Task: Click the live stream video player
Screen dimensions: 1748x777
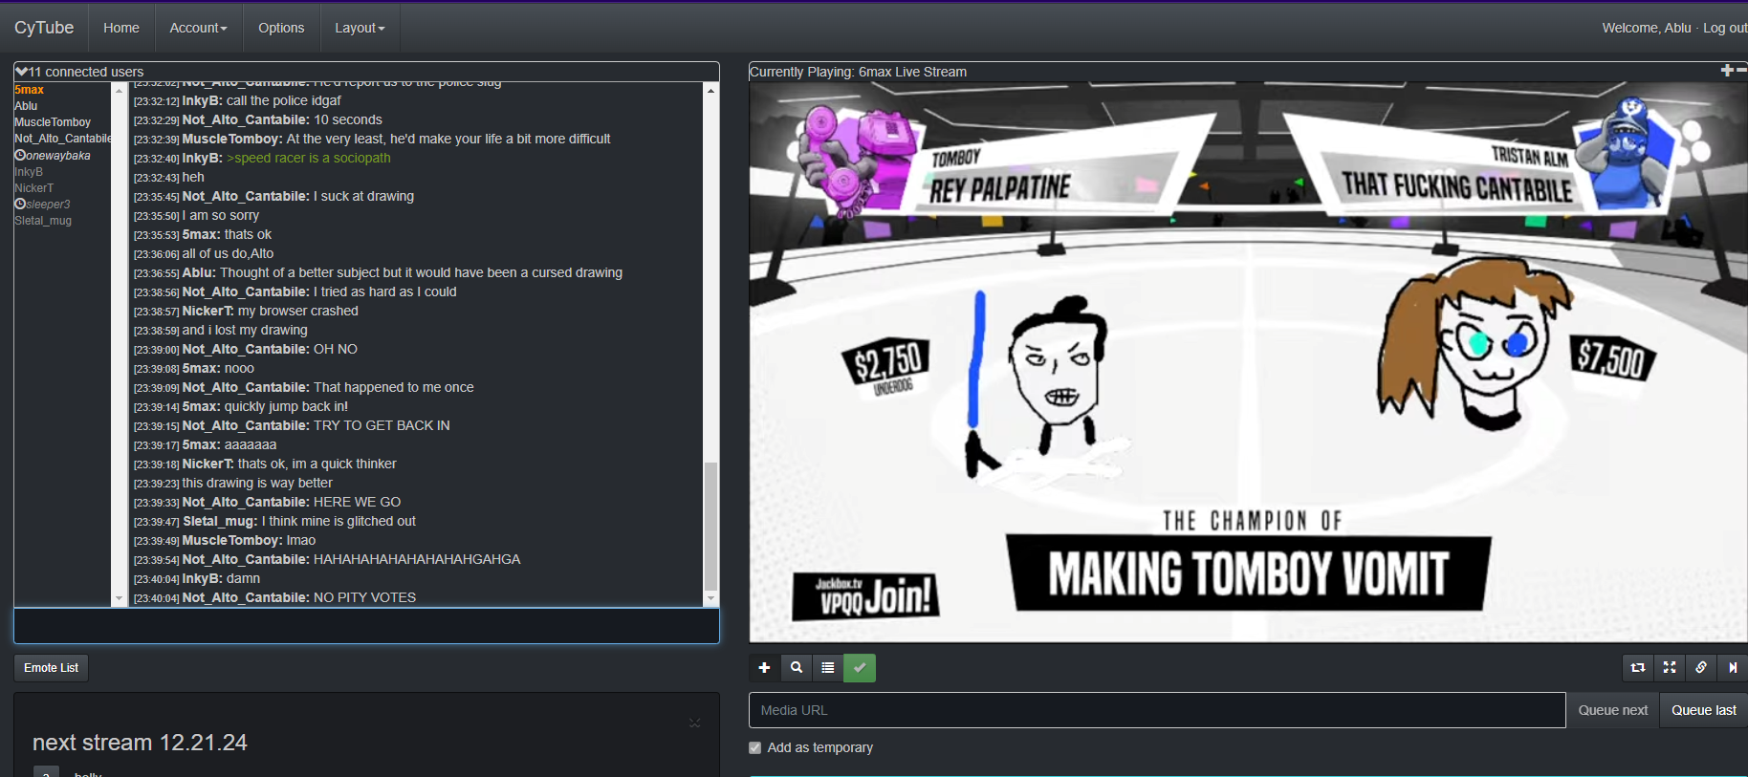Action: coord(1248,362)
